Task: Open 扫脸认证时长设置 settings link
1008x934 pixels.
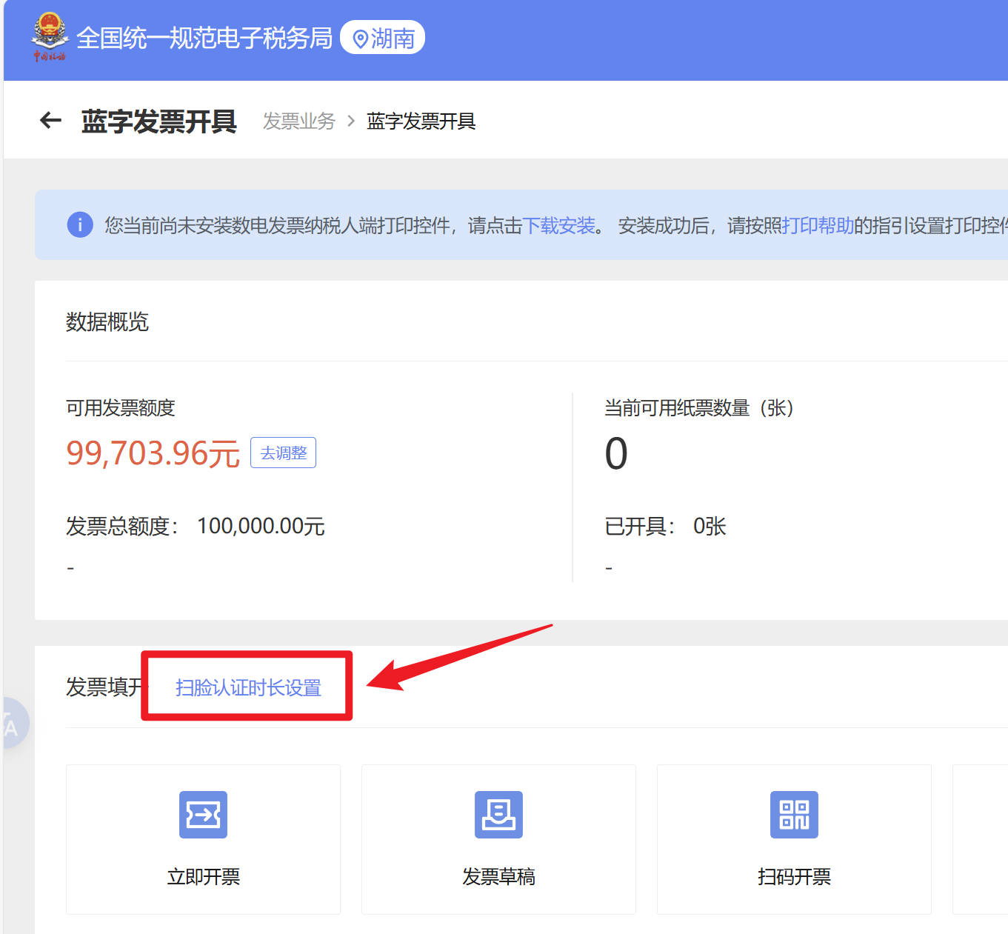Action: (x=248, y=687)
